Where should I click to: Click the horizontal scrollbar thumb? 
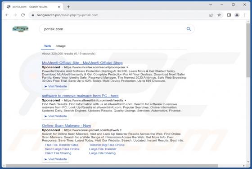tap(112, 166)
